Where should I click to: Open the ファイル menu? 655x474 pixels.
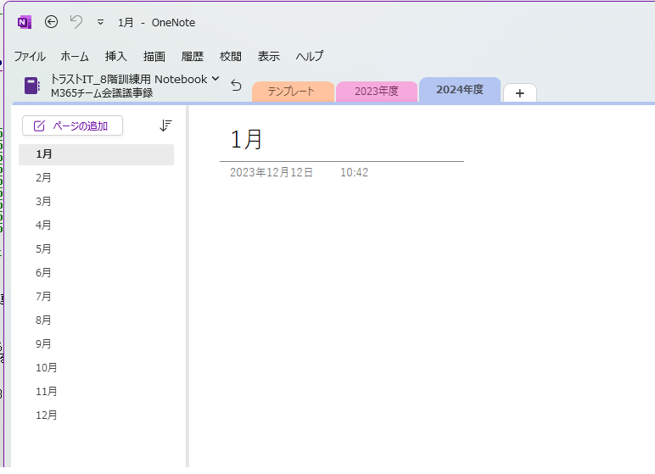coord(29,57)
